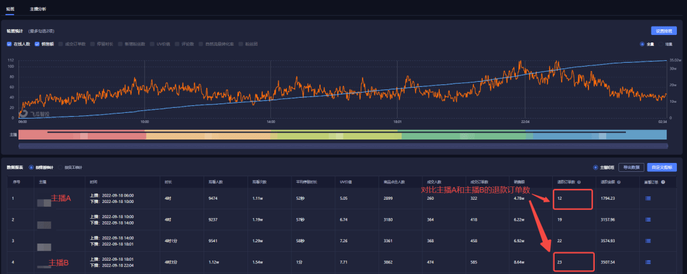Click refund amount 3157.96
The image size is (687, 274).
pos(608,220)
